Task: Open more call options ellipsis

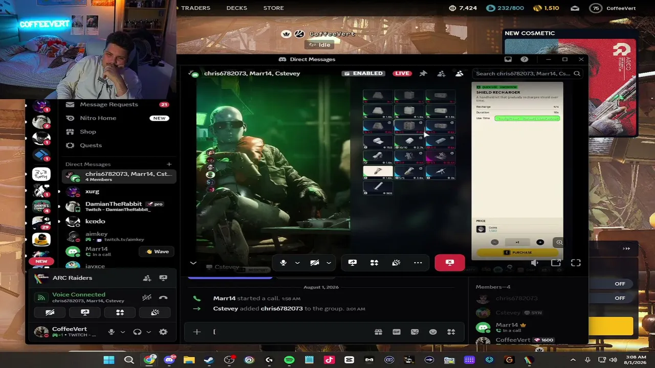Action: tap(418, 263)
